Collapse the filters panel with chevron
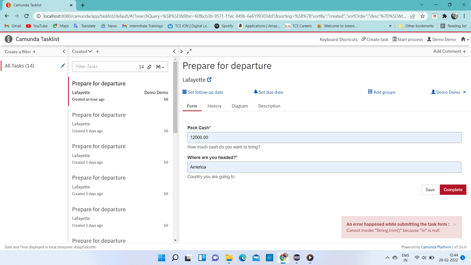The image size is (471, 265). [x=64, y=52]
